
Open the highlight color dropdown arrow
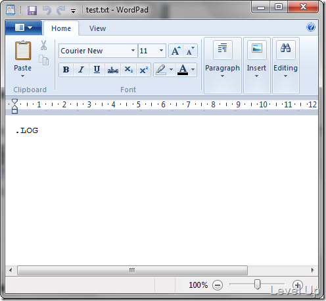click(172, 70)
